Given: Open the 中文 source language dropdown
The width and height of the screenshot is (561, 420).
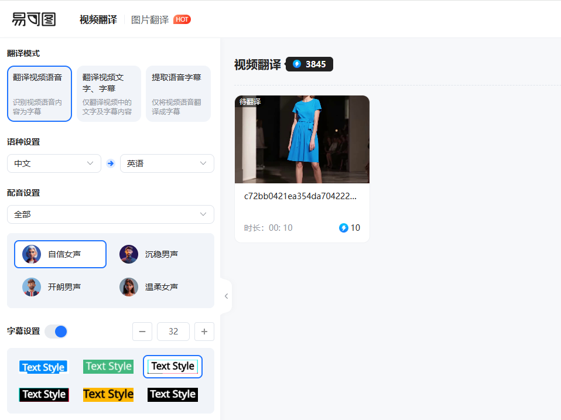Looking at the screenshot, I should [54, 163].
